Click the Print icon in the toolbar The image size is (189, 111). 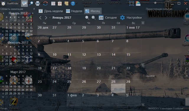coord(38,3)
